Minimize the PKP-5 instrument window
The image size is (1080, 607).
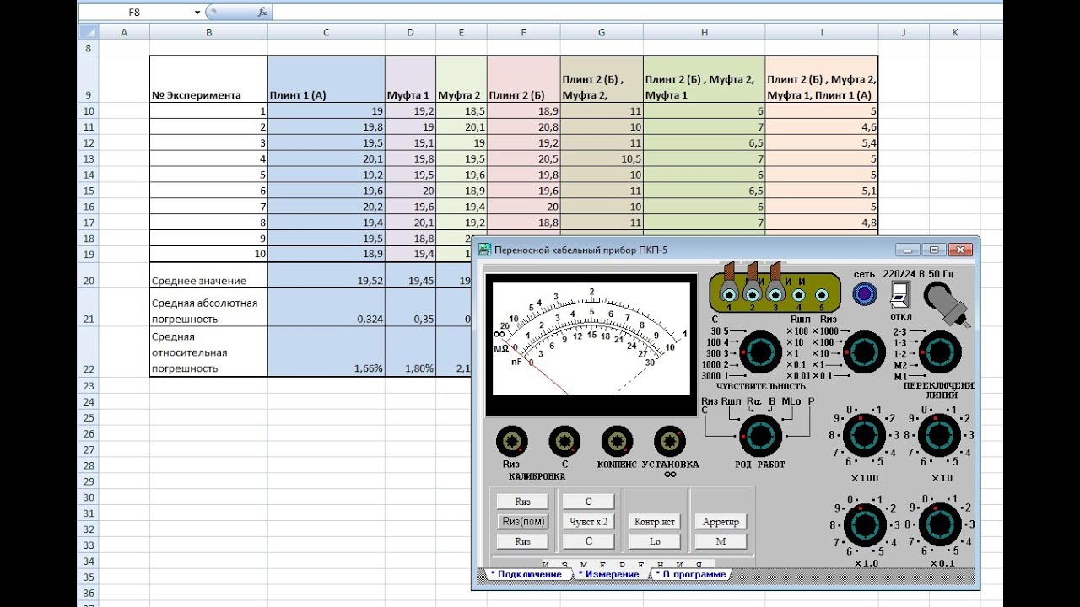pos(908,250)
